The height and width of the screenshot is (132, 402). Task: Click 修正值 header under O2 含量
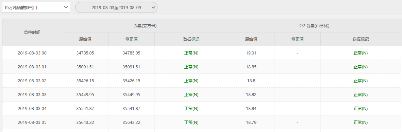point(297,39)
